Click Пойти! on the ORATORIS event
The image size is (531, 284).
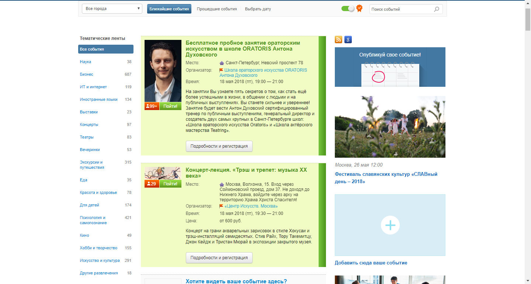coord(170,106)
